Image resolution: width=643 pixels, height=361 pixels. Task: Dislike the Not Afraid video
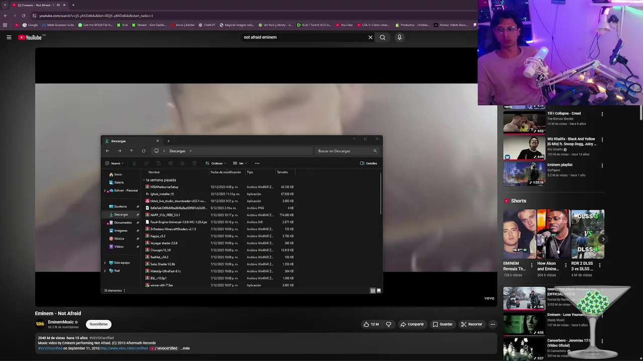(388, 324)
